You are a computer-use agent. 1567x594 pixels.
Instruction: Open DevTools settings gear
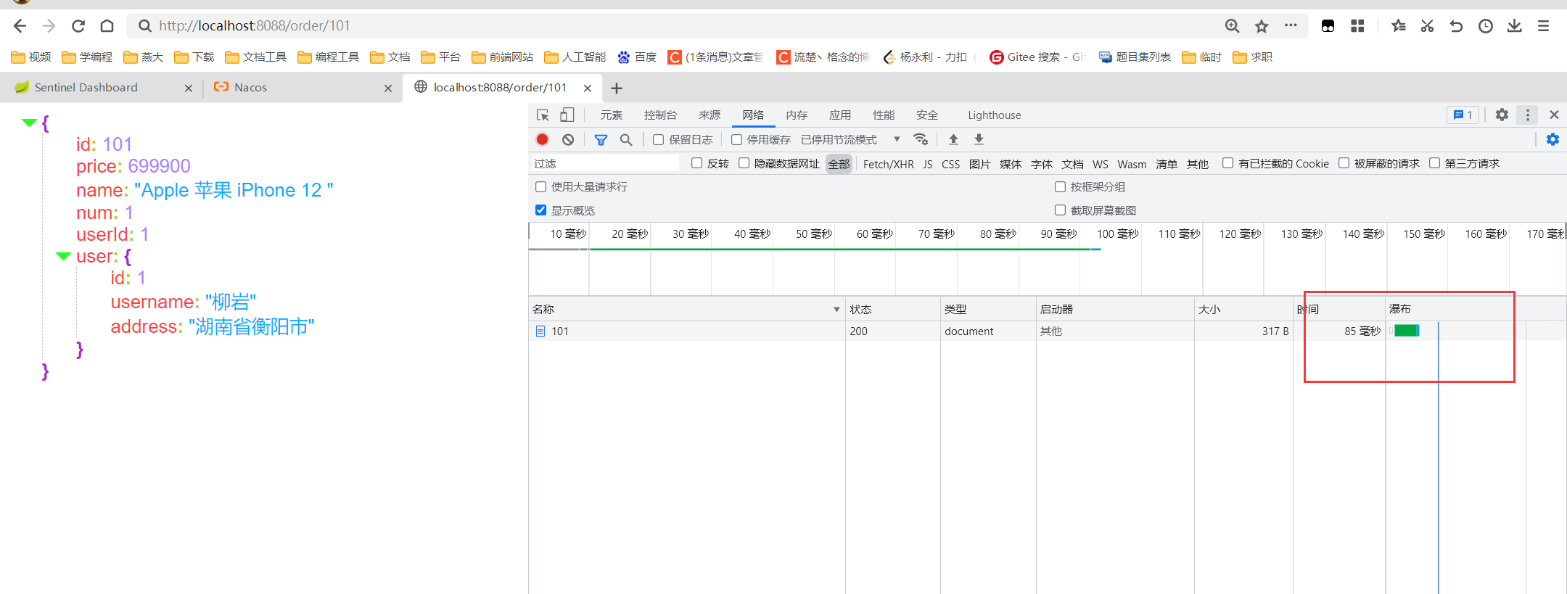click(x=1502, y=115)
